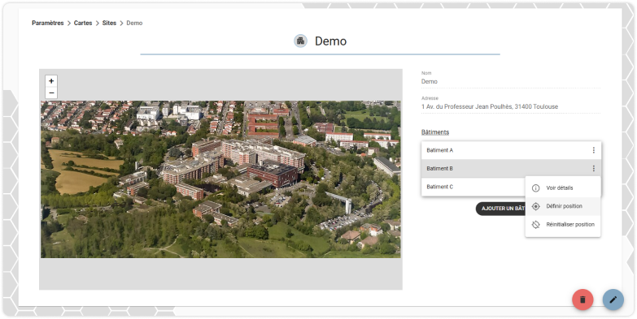
Task: Click the info icon next to Voir détails
Action: tap(536, 188)
